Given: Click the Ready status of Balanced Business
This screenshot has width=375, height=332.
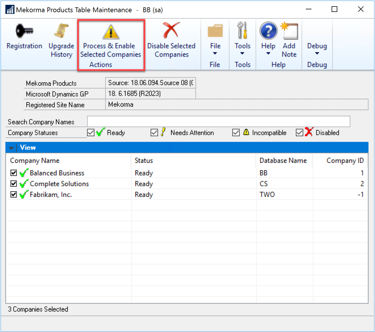Looking at the screenshot, I should tap(144, 173).
